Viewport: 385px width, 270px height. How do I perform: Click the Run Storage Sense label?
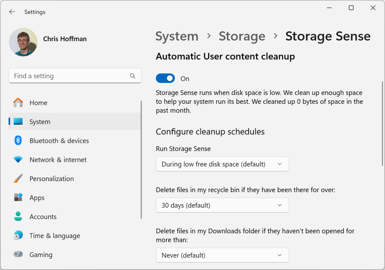[183, 149]
